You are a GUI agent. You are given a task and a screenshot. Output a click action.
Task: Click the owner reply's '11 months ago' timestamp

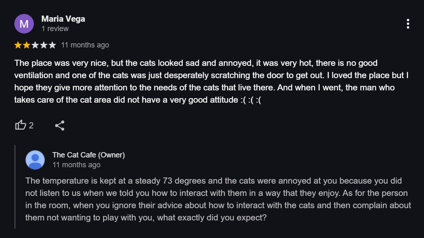[76, 165]
